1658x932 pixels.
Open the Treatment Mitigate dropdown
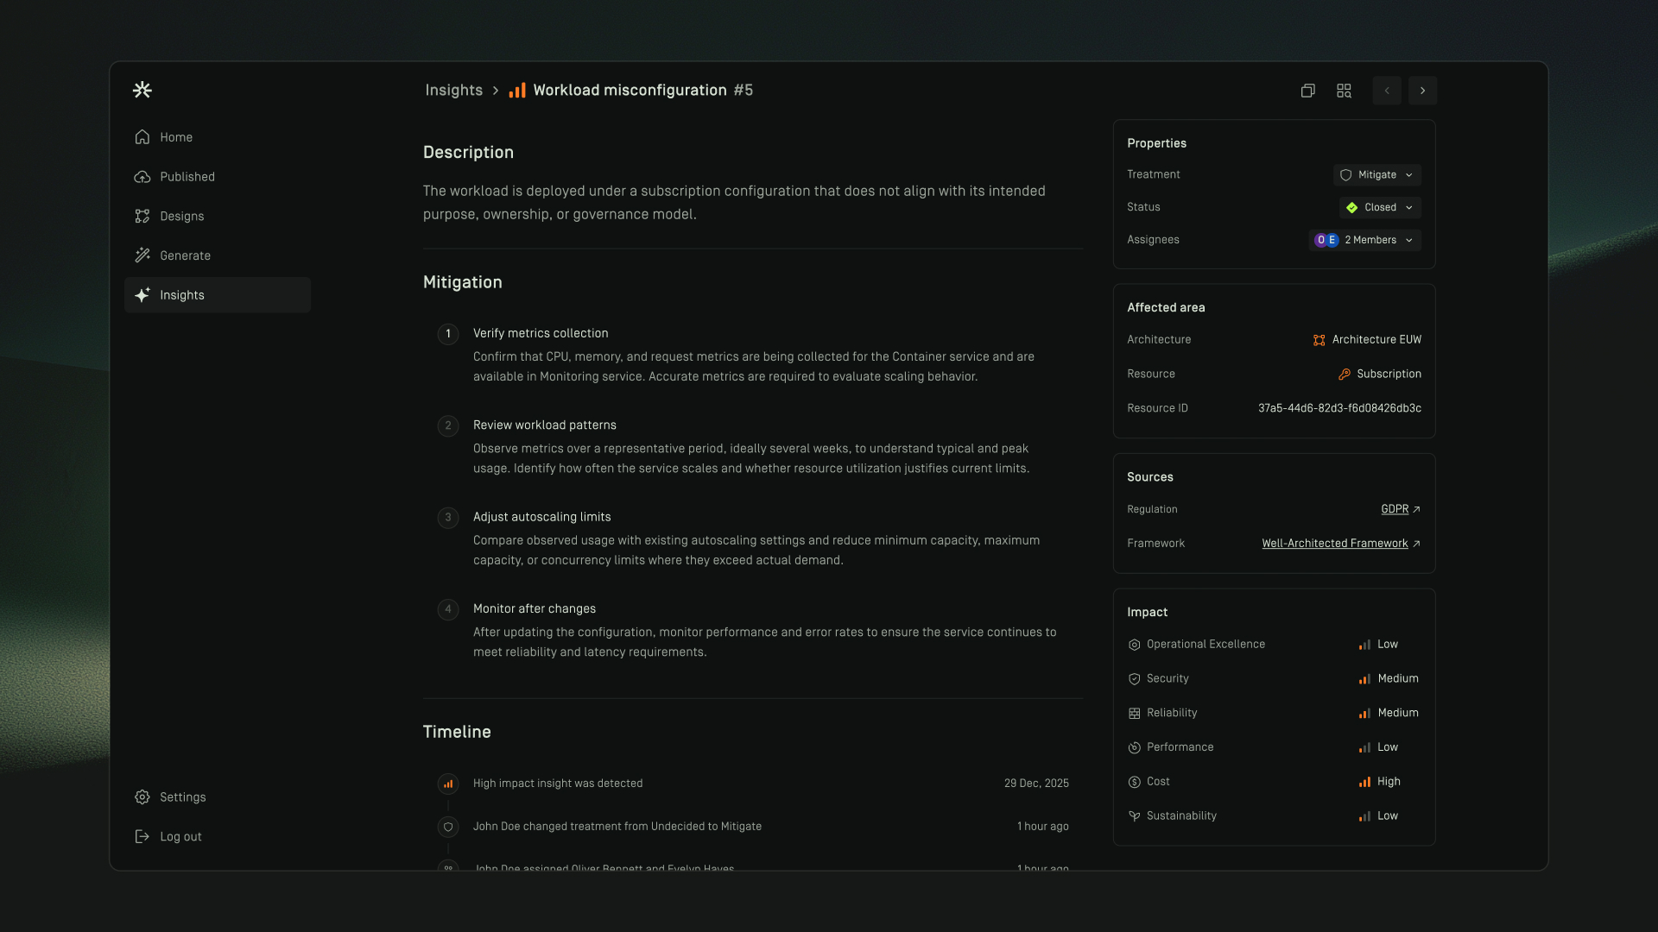tap(1376, 175)
